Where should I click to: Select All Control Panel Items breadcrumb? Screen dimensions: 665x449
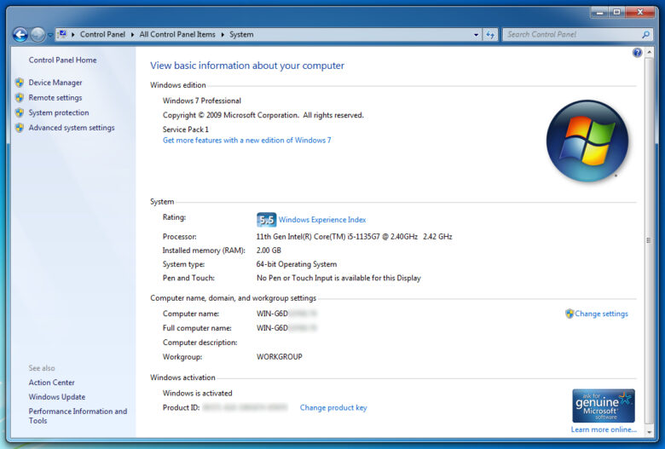point(177,34)
